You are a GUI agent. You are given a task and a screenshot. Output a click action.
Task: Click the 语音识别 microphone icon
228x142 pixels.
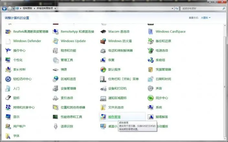[x=56, y=126]
